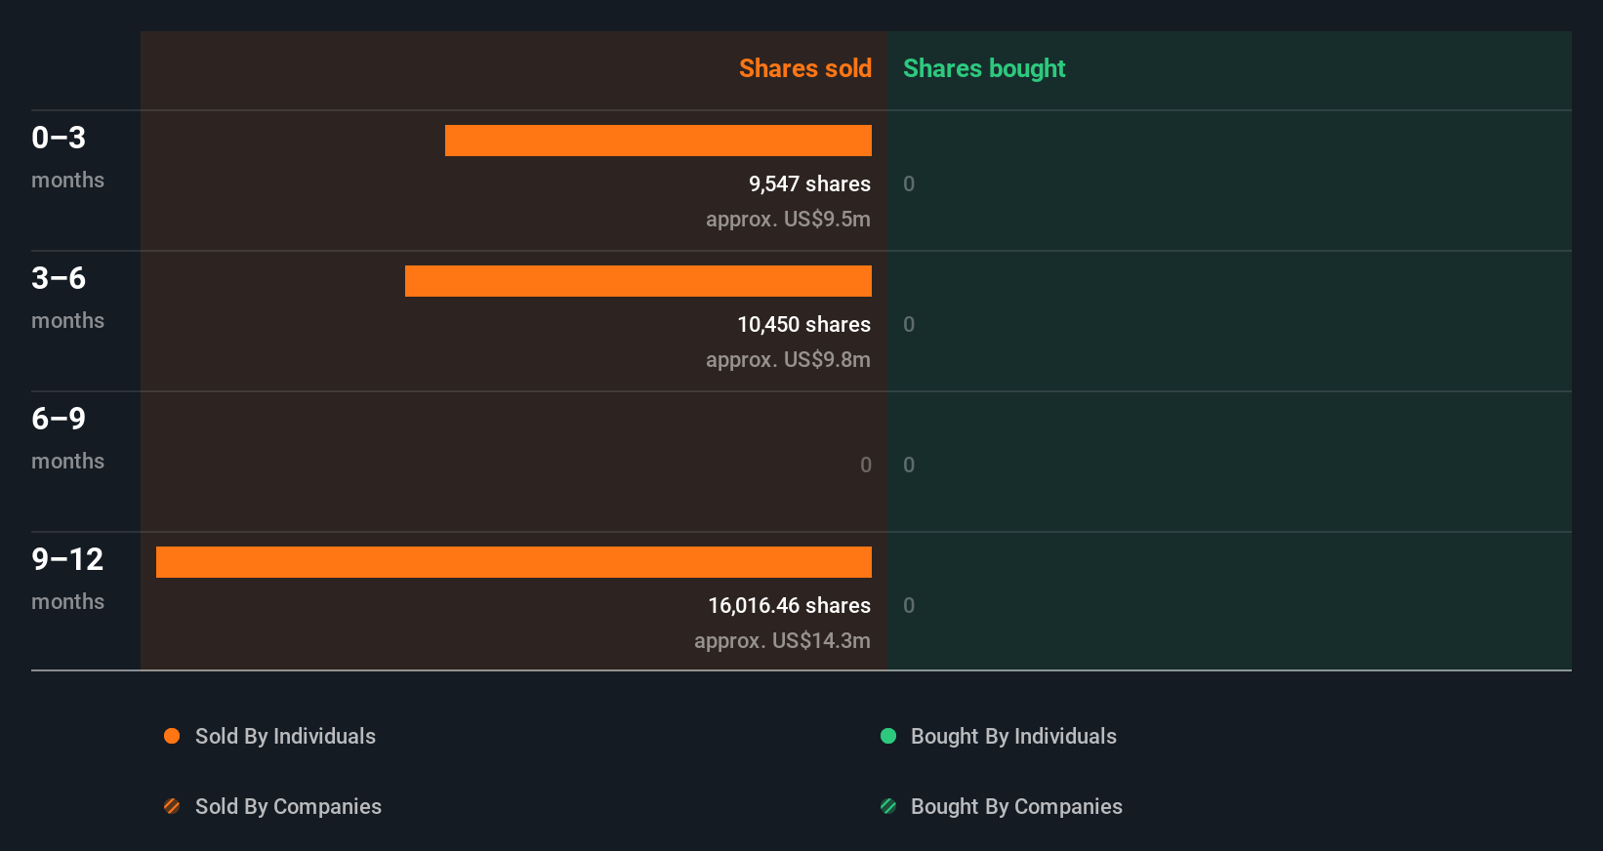Click the 9,547 shares value label

click(x=809, y=183)
